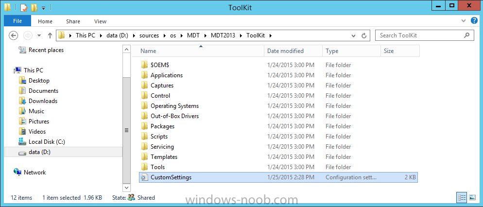Select the Applications folder icon
Image resolution: width=483 pixels, height=207 pixels.
click(145, 75)
